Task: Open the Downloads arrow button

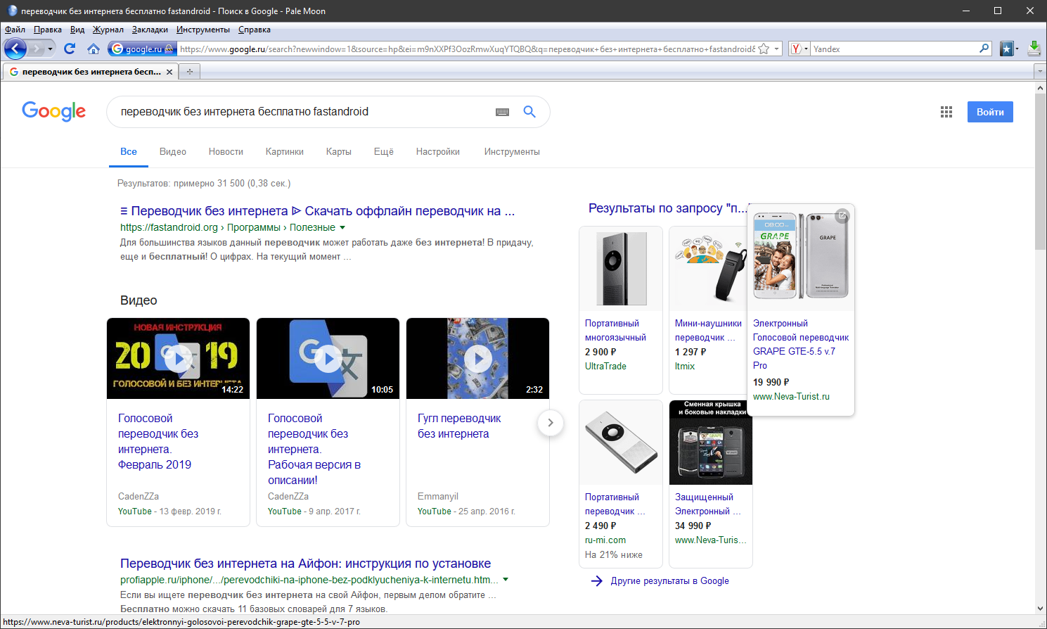Action: 1034,49
